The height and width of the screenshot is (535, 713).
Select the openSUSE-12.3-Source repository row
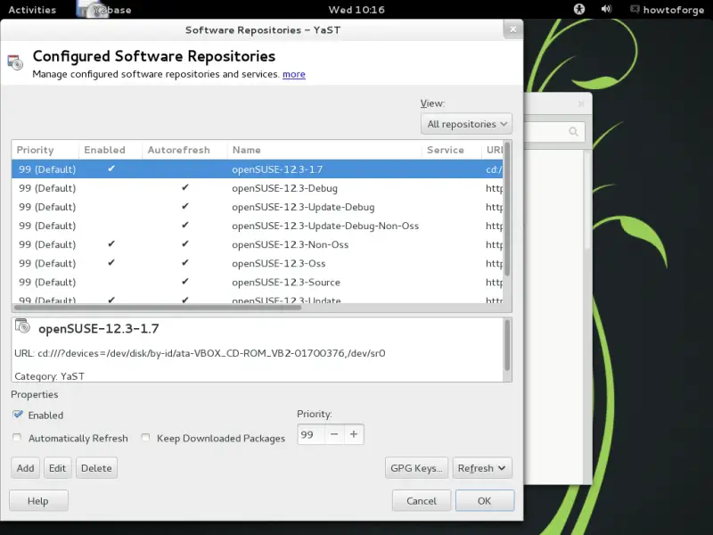(258, 282)
